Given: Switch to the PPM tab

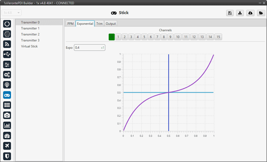Looking at the screenshot, I should [70, 24].
